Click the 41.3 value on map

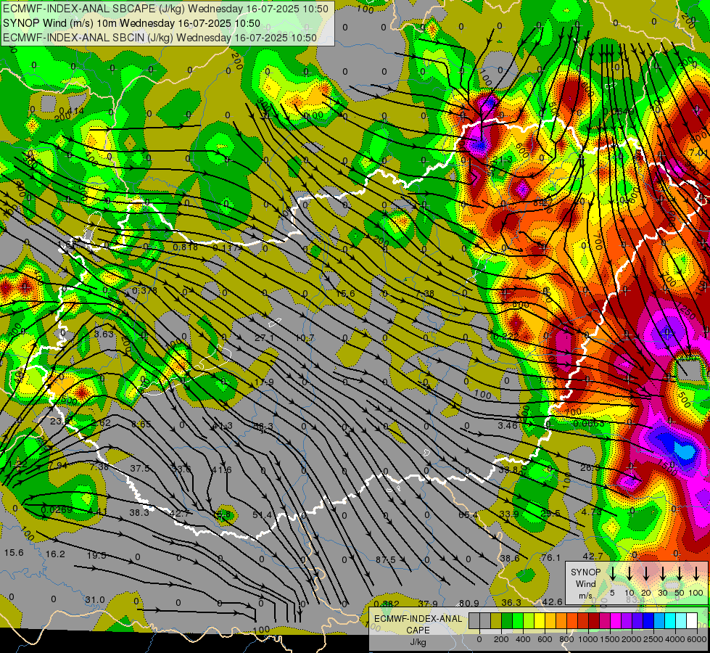223,425
